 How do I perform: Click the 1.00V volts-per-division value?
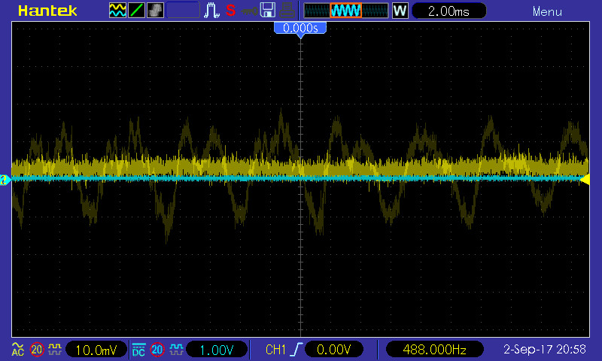[217, 350]
